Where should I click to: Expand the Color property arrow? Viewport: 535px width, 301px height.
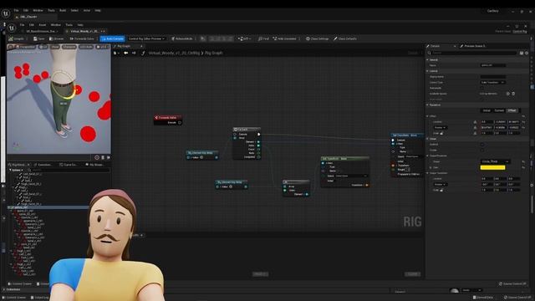click(x=431, y=167)
